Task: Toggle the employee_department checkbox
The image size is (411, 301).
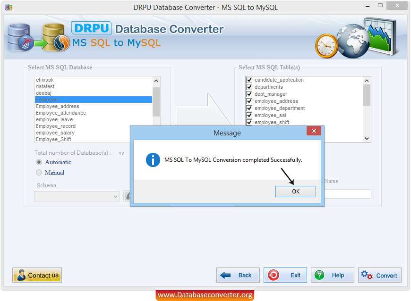Action: pos(249,108)
